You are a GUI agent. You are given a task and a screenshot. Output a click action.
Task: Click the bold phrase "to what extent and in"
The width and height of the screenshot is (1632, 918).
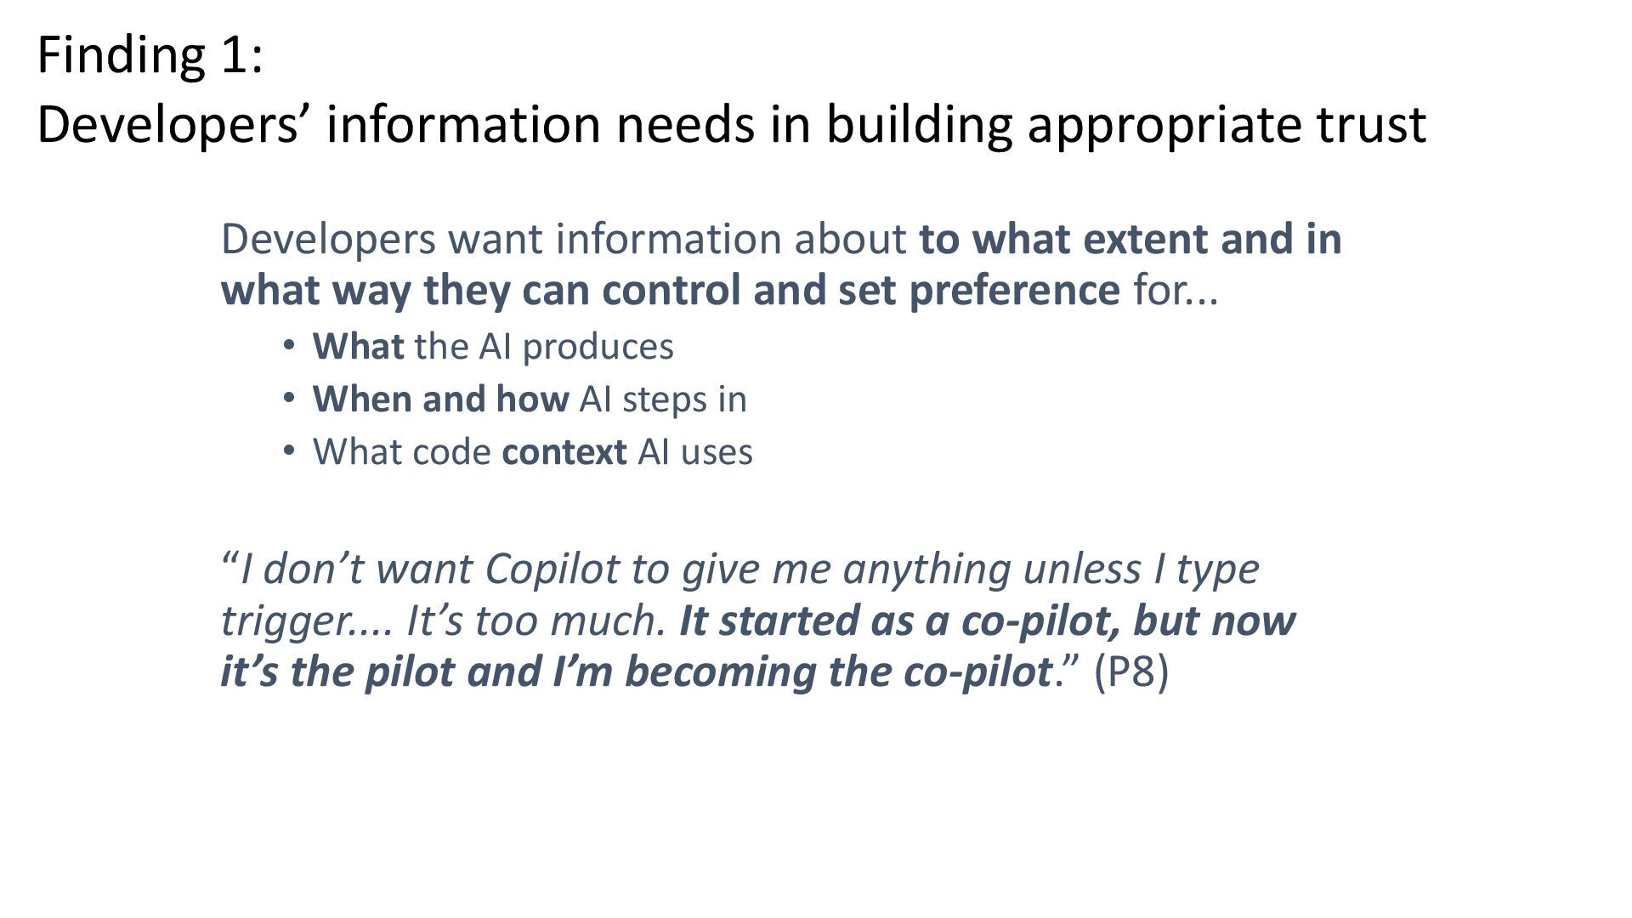1130,239
